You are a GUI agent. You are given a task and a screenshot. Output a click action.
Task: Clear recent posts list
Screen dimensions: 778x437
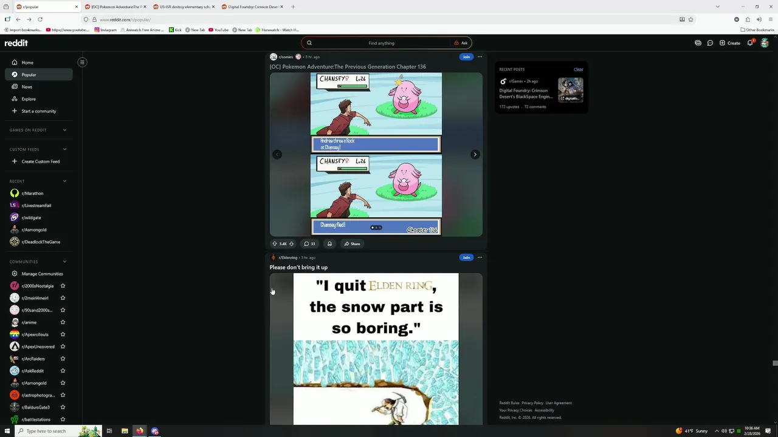(x=579, y=69)
